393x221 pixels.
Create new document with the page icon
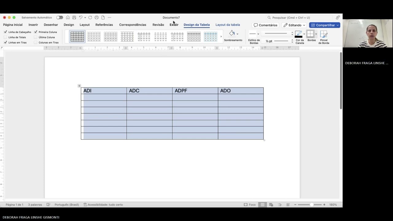point(103,17)
